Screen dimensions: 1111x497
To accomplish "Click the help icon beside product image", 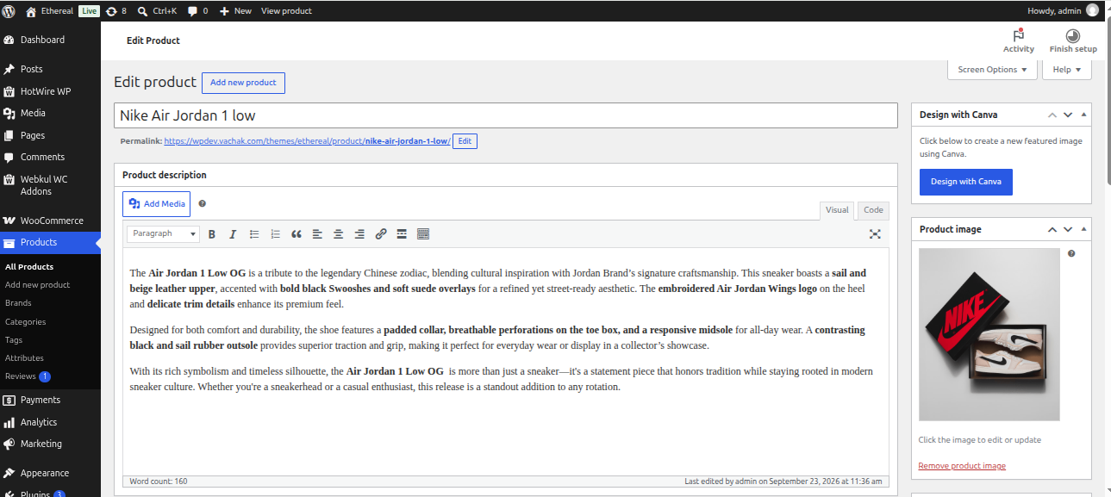I will 1071,254.
